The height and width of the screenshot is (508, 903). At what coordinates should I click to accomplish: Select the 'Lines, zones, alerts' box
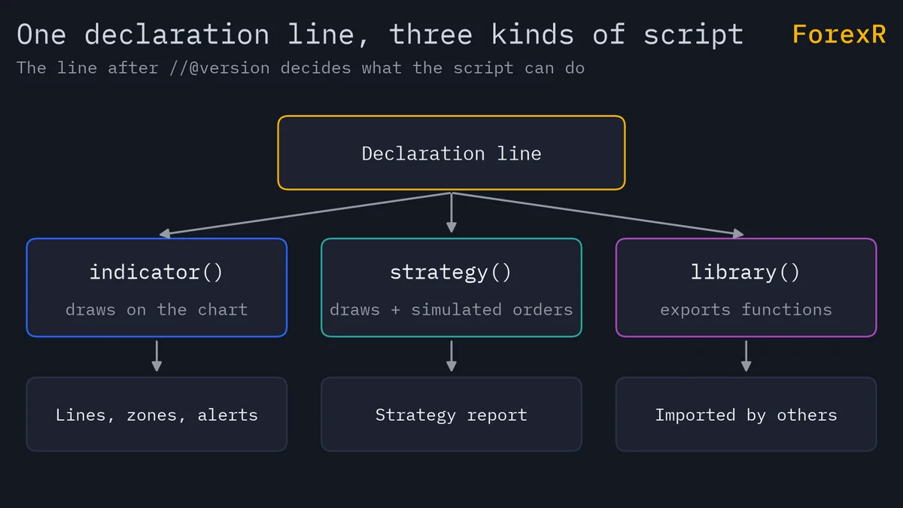pos(157,414)
